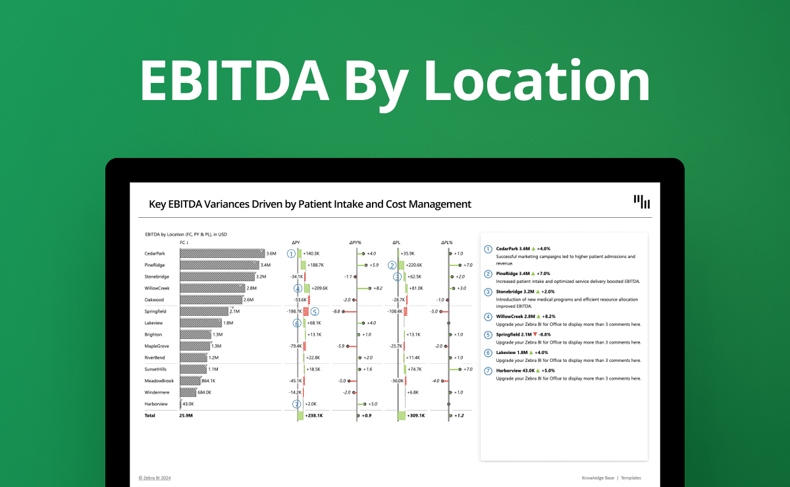Viewport: 790px width, 487px height.
Task: Click comment marker 7 on Harborview's ΔPY bar
Action: point(297,403)
